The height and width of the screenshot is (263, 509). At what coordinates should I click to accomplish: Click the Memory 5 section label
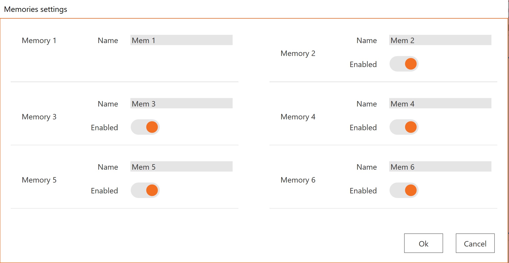pos(39,180)
